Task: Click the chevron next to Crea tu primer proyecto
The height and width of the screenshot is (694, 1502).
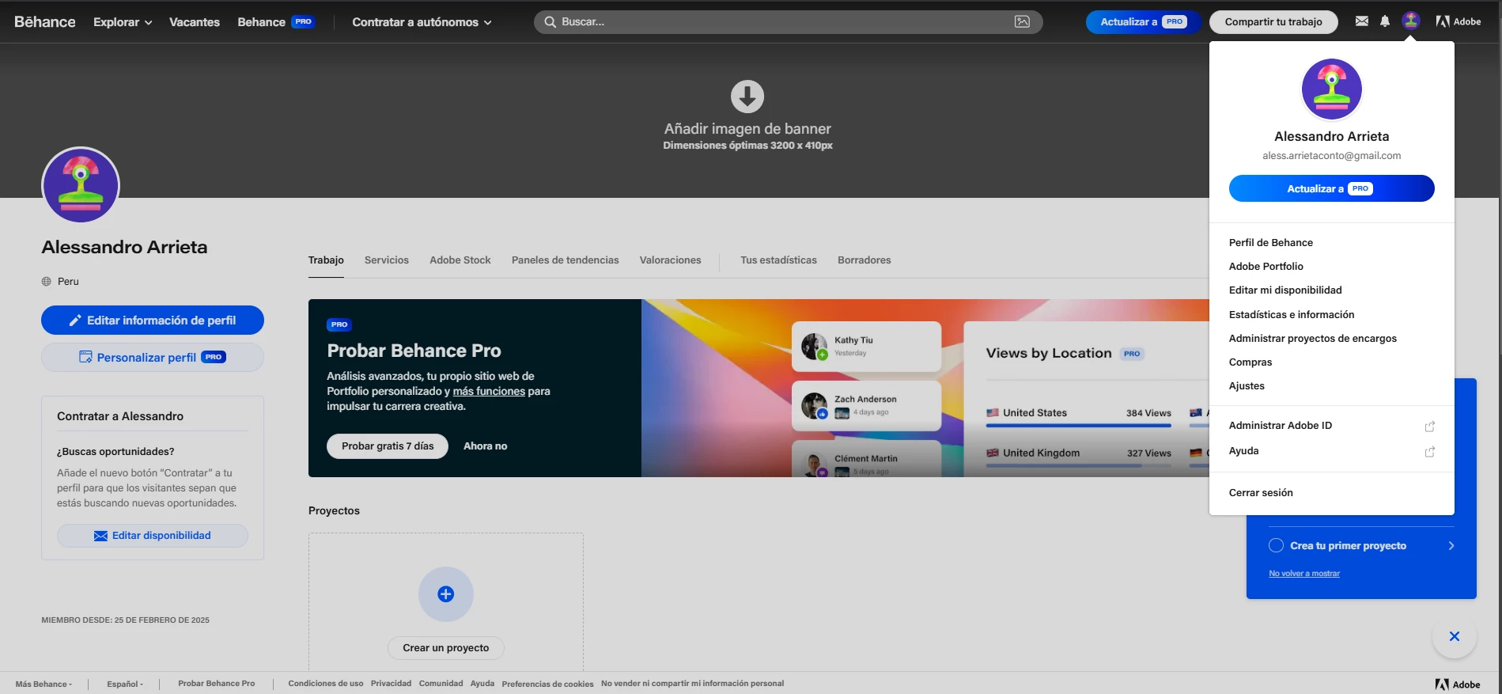Action: point(1451,546)
